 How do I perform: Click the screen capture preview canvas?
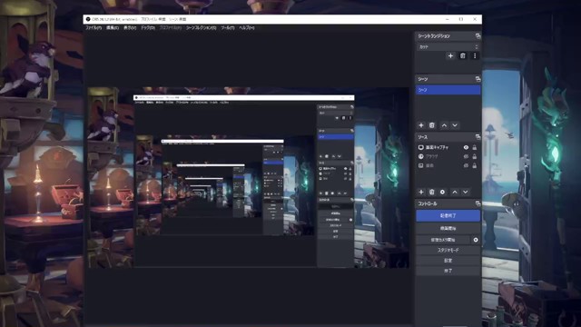pos(249,178)
